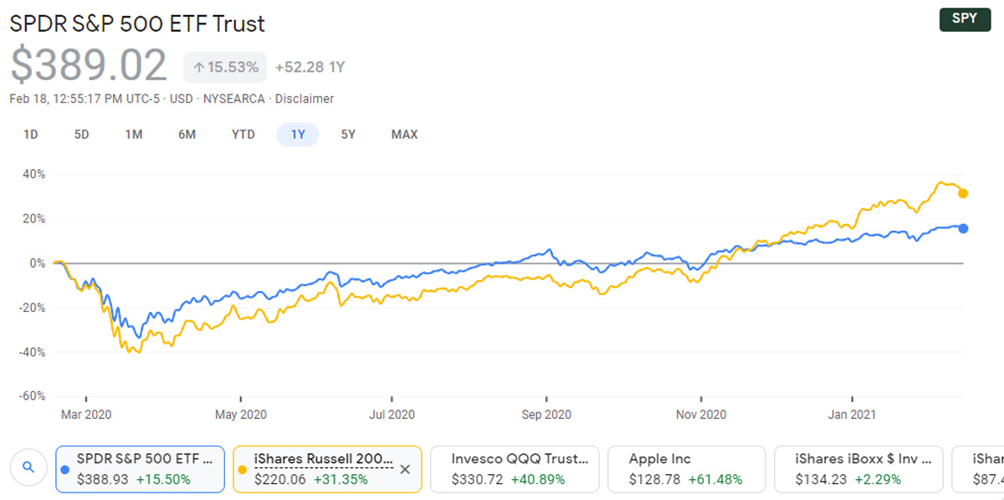Add iShares iBoxx $ Inv comparison chip
Image resolution: width=1004 pixels, height=500 pixels.
coord(858,468)
